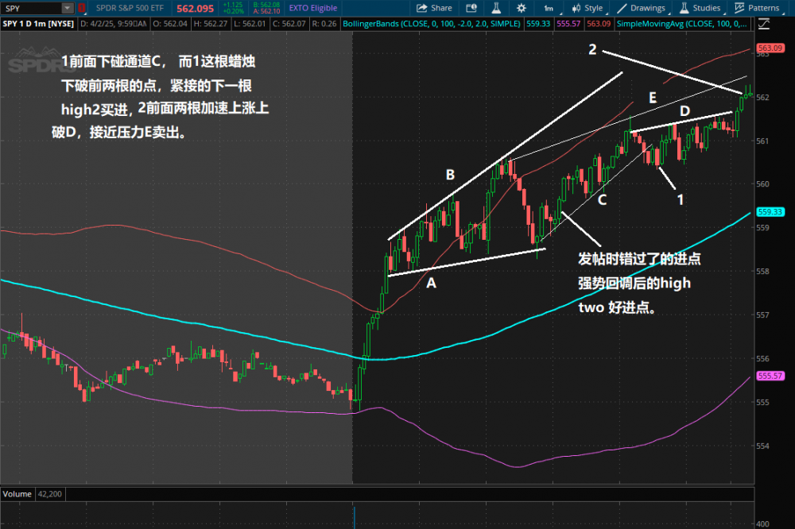
Task: Click the EXTO Eligible label
Action: (x=312, y=8)
